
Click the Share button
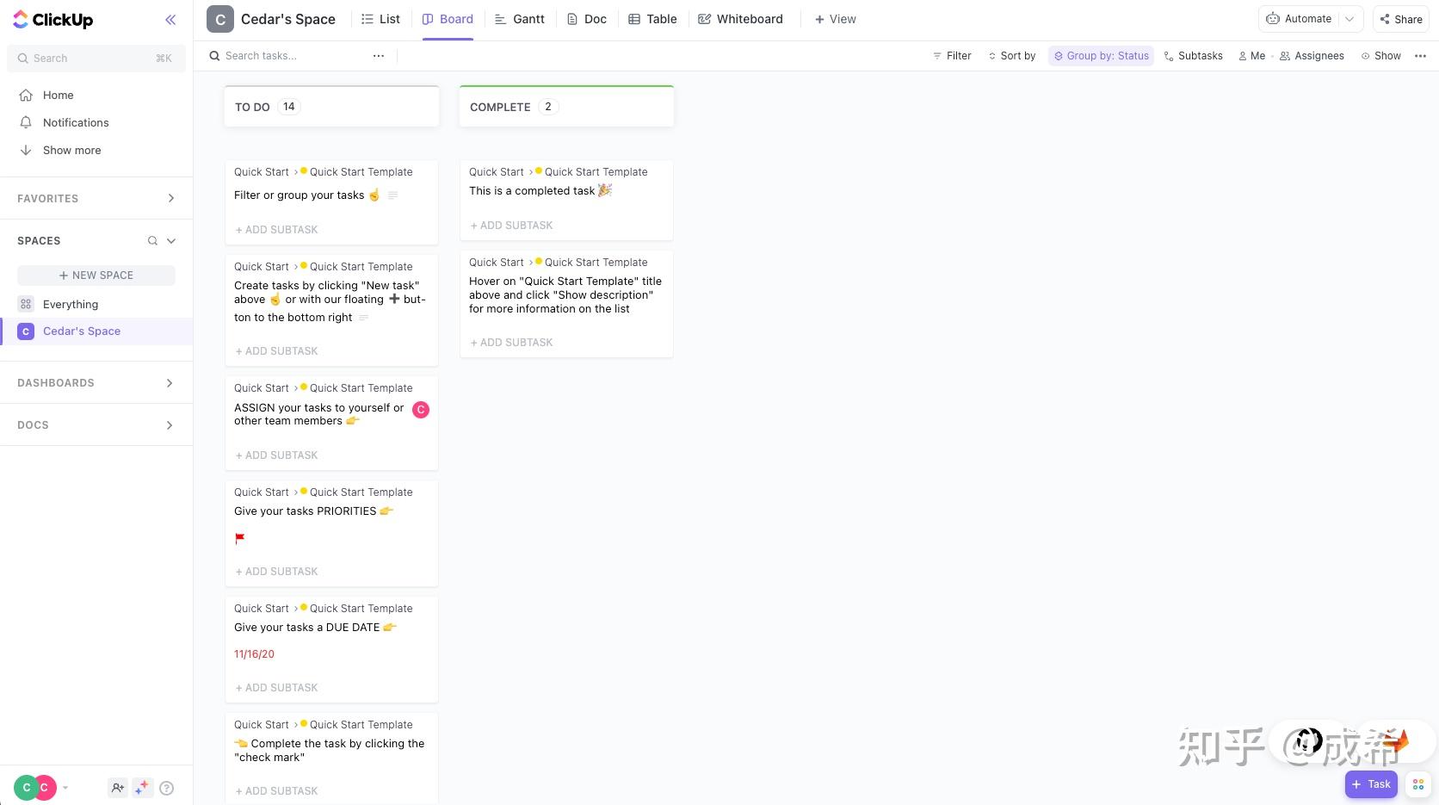point(1401,19)
